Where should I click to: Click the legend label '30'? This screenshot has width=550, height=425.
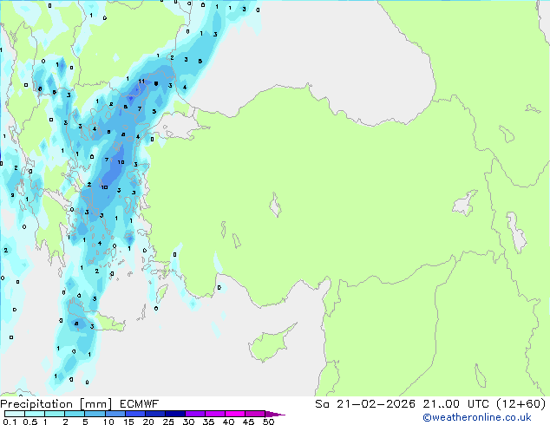pyautogui.click(x=188, y=422)
